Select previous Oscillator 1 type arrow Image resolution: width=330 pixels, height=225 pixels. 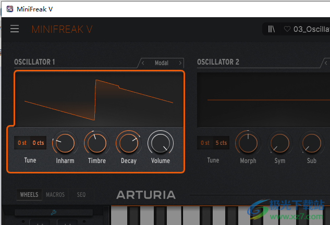[x=143, y=63]
